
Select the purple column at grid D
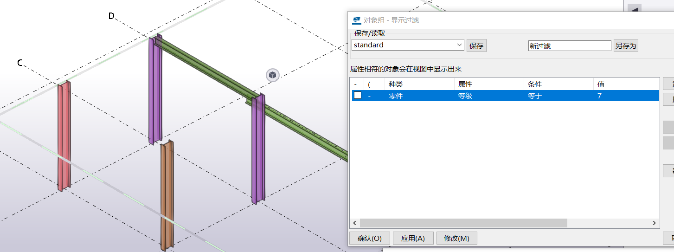155,89
